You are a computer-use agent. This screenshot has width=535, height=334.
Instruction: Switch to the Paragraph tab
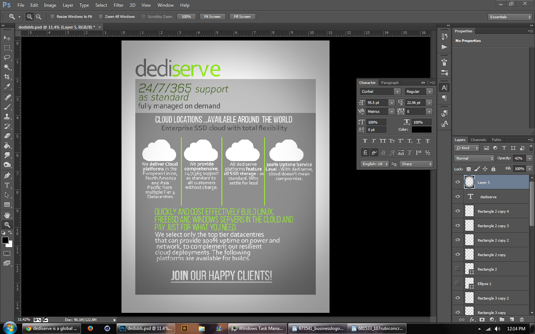coord(390,83)
